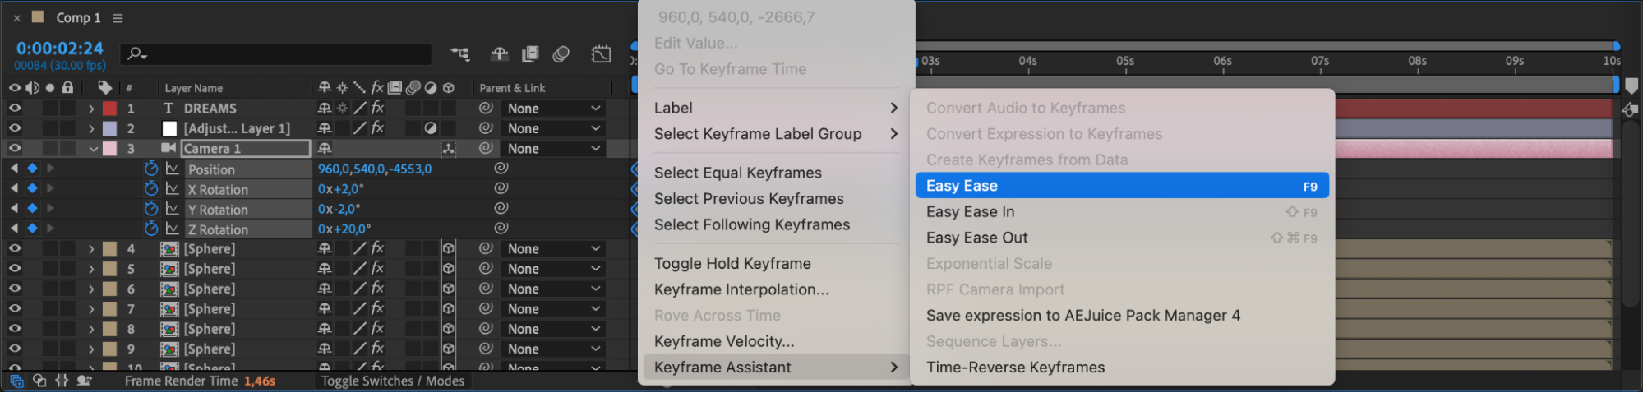Toggle the Shy layers icon in the toolbar
Image resolution: width=1643 pixels, height=393 pixels.
pyautogui.click(x=499, y=54)
